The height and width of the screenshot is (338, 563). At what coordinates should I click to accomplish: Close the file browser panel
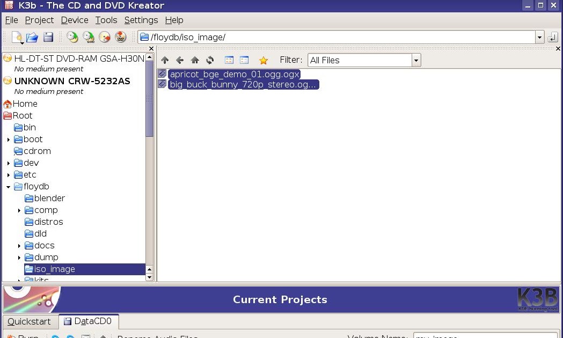(558, 48)
